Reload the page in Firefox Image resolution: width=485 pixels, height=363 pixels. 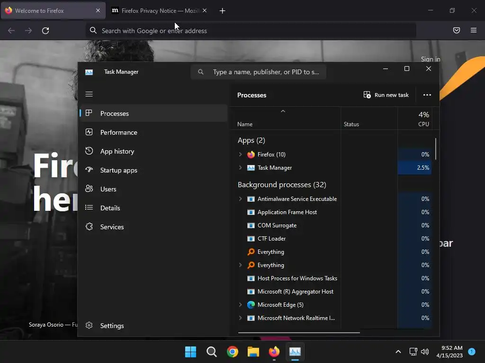(45, 31)
